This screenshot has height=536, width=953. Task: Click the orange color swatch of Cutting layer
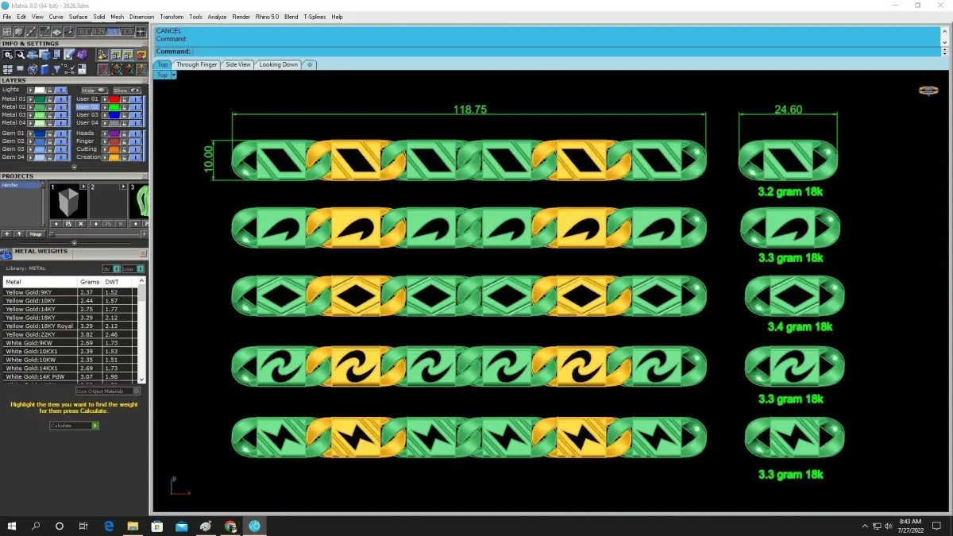click(x=114, y=149)
